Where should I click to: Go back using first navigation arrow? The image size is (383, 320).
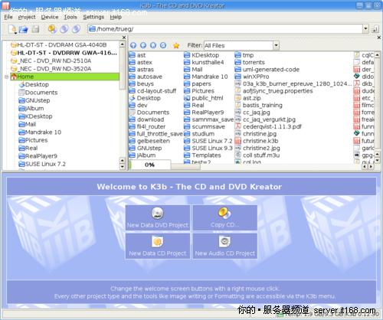click(133, 45)
